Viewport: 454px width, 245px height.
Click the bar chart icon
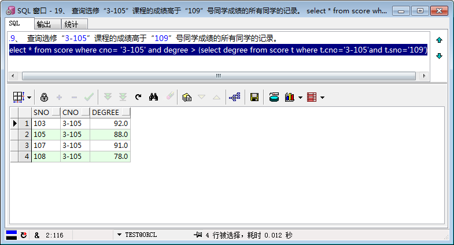coord(290,97)
